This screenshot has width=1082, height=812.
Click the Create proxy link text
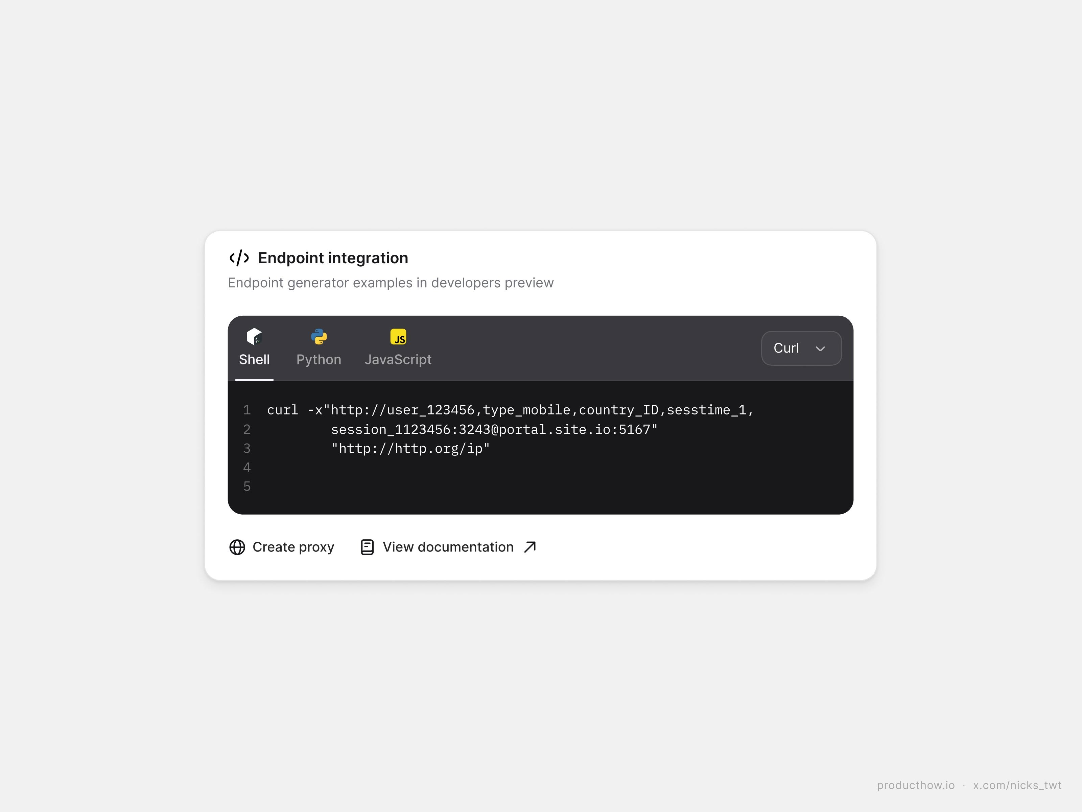click(x=293, y=547)
